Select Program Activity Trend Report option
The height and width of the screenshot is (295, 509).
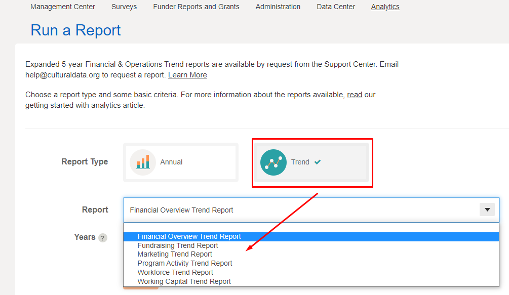(185, 263)
